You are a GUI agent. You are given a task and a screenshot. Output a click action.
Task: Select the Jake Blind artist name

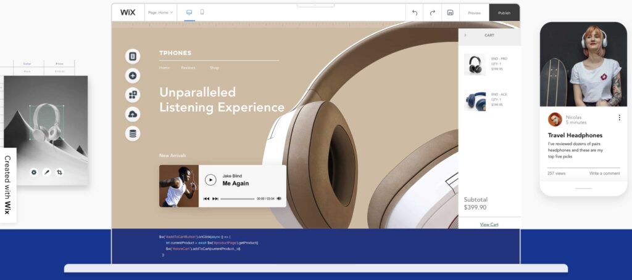pos(232,176)
